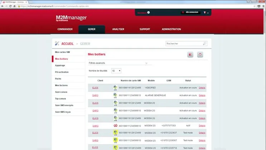266x150 pixels.
Task: Open client link in the +33757377353 row
Action: (x=95, y=126)
